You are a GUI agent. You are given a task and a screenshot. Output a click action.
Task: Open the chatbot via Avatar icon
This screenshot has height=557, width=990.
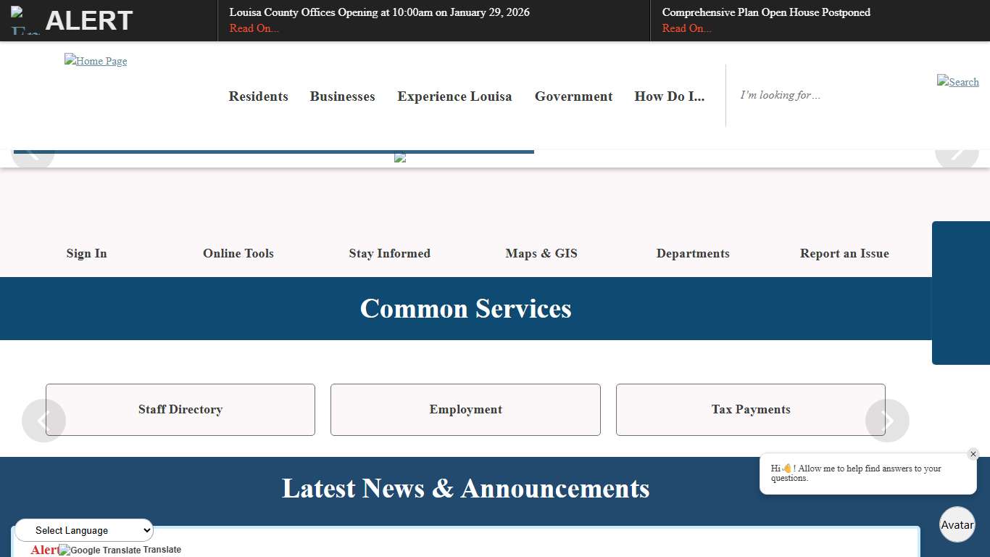[x=957, y=524]
